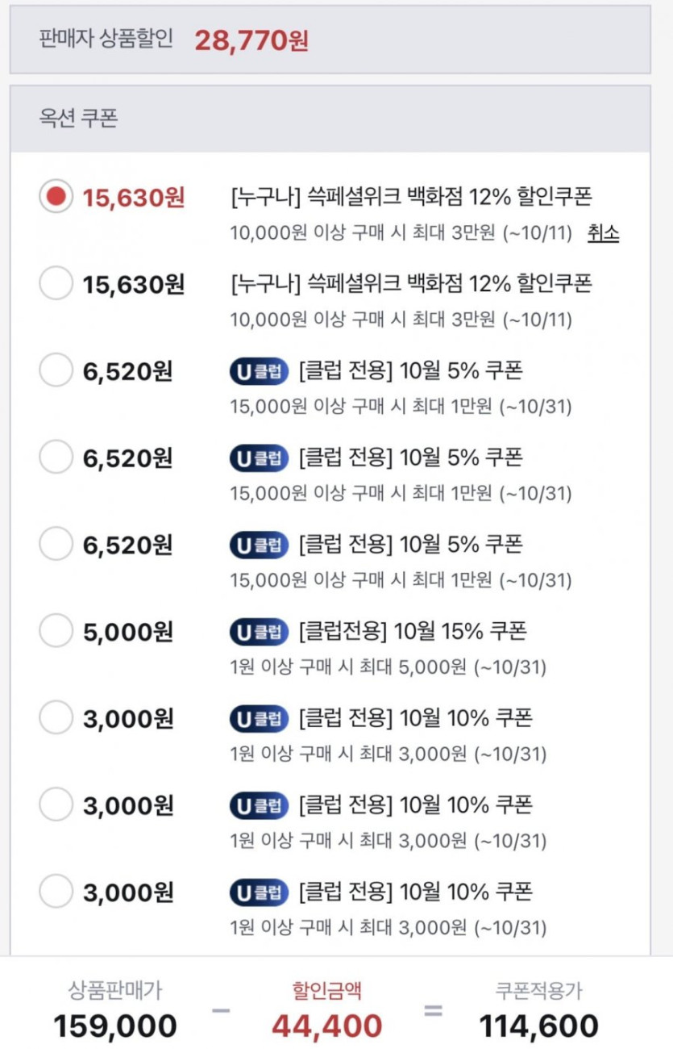The width and height of the screenshot is (673, 1049).
Task: Click 취소 to cancel applied coupon
Action: pos(603,233)
